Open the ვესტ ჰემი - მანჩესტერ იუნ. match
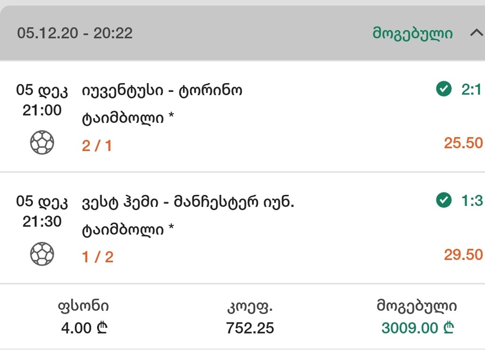This screenshot has width=485, height=359. [188, 202]
